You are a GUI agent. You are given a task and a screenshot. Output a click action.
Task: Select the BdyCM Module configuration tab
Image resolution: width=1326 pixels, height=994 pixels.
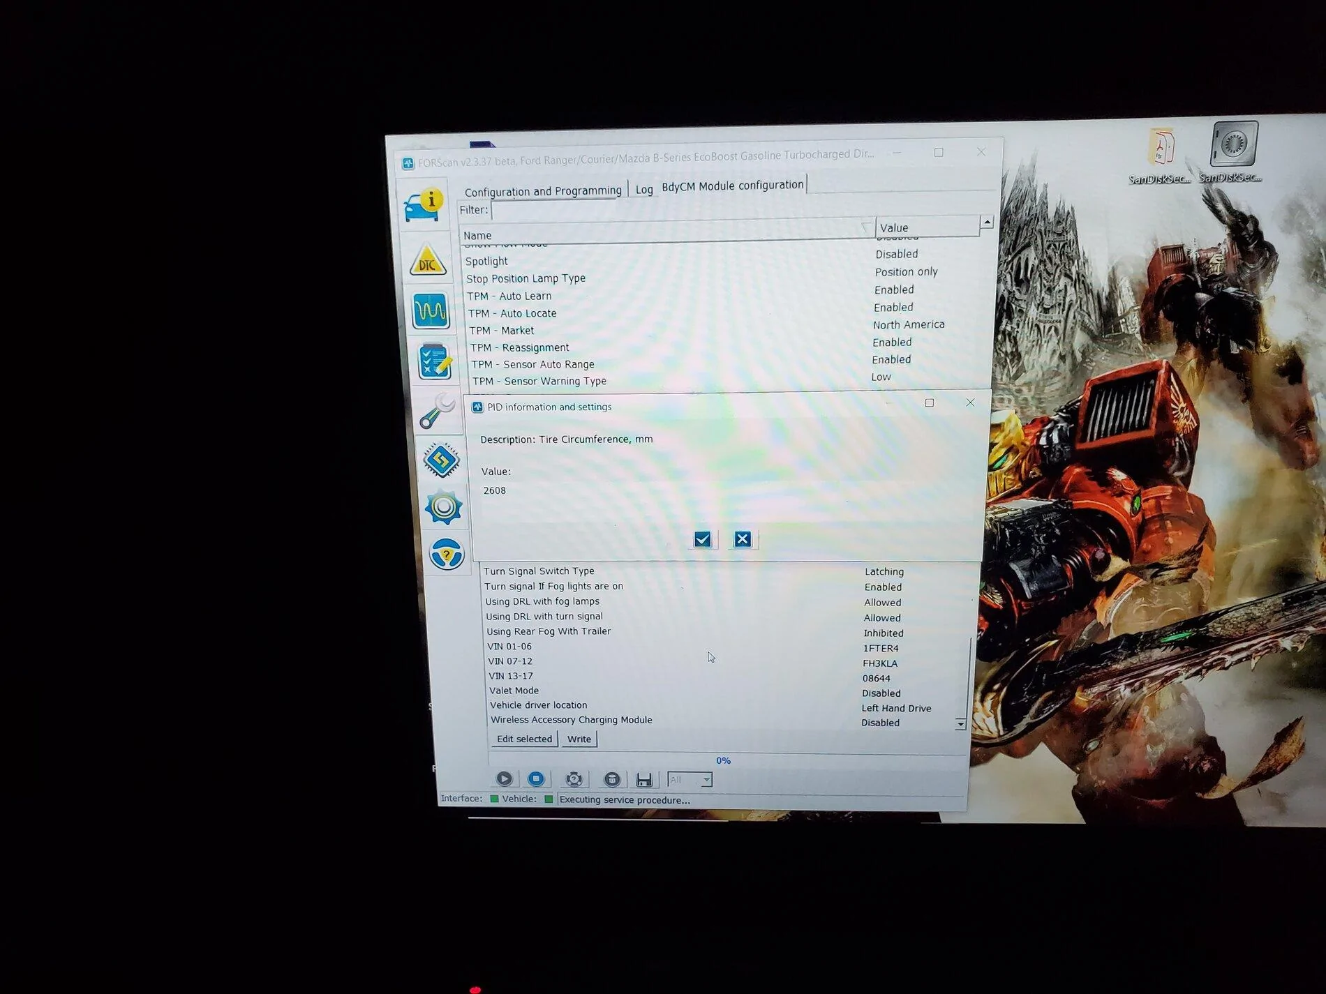pos(733,185)
